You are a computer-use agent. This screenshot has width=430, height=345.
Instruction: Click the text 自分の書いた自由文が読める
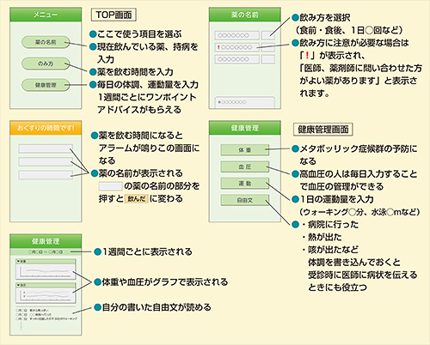(x=157, y=307)
